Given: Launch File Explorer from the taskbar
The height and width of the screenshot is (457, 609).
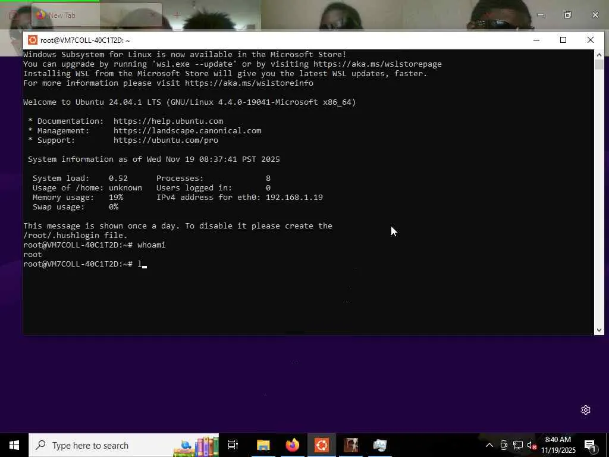Looking at the screenshot, I should point(263,445).
